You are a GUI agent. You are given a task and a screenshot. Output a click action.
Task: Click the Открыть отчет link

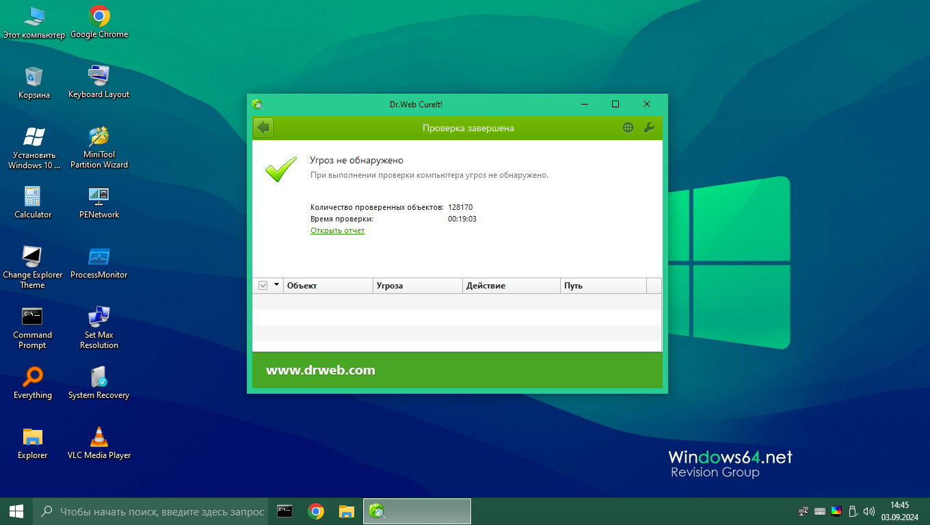pos(337,231)
